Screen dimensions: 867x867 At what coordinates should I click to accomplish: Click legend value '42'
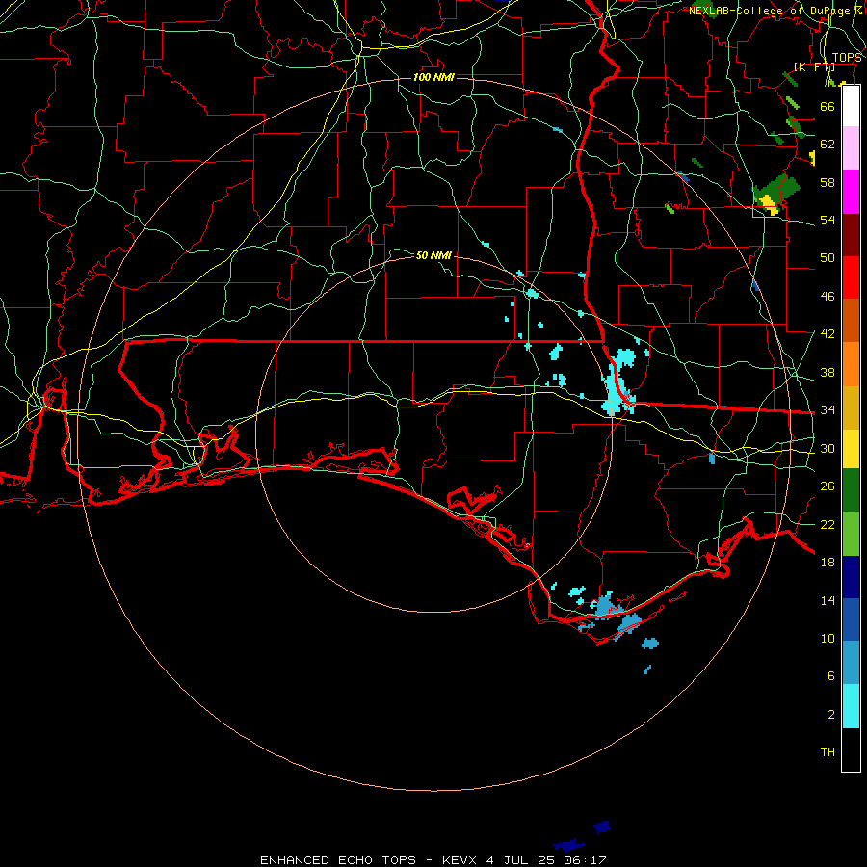[828, 334]
